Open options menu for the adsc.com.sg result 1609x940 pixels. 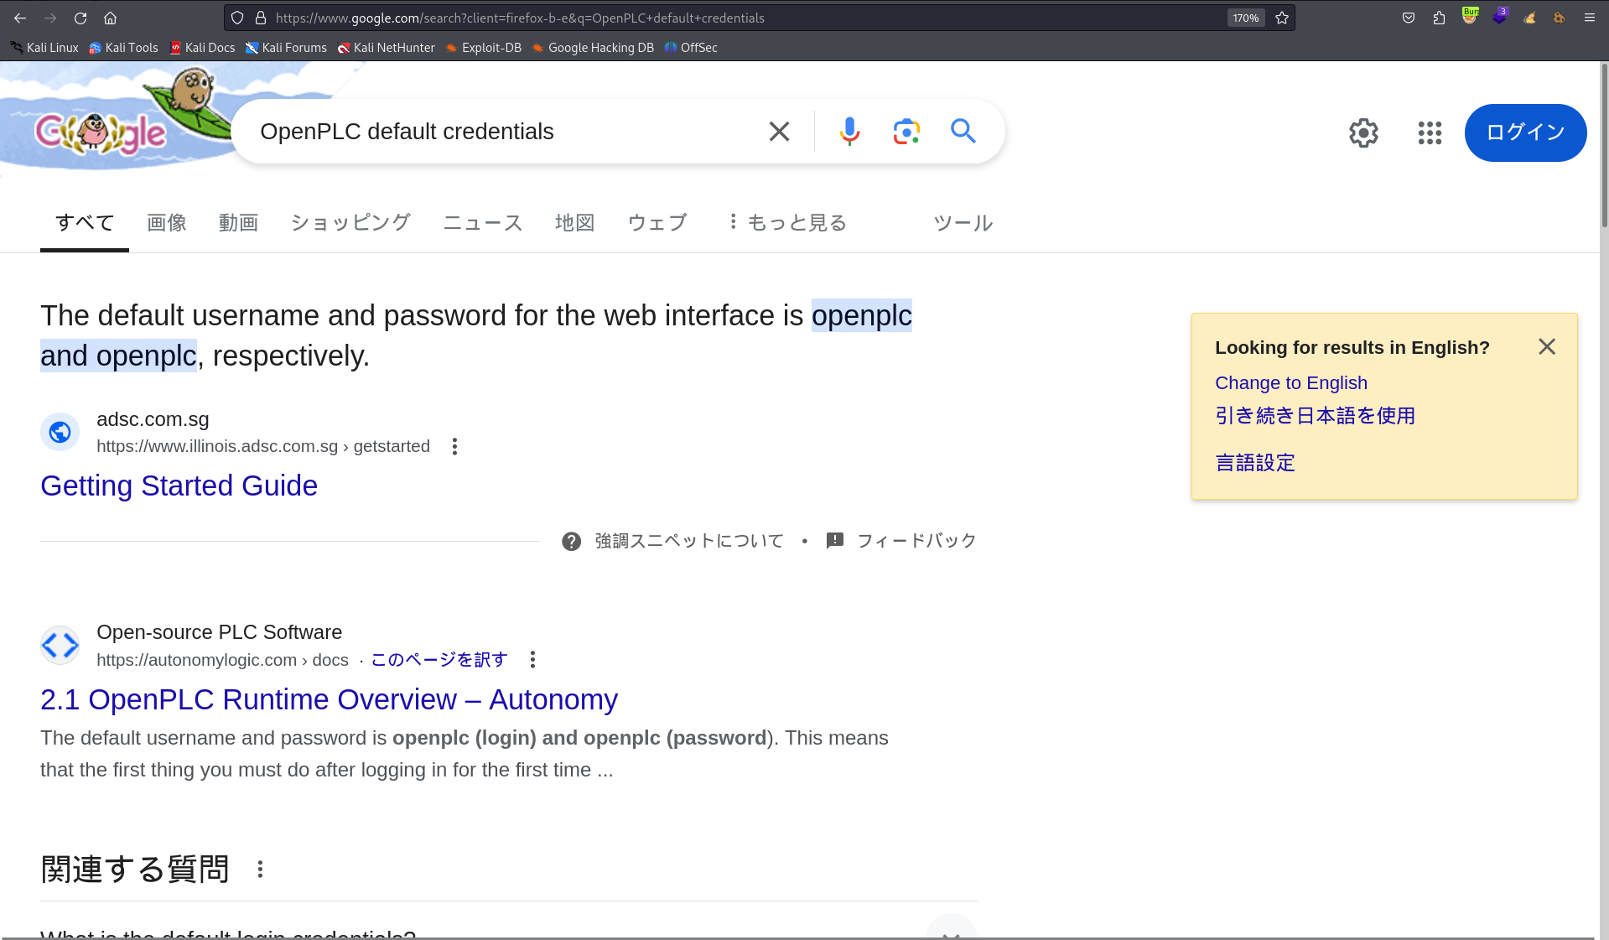[x=454, y=446]
